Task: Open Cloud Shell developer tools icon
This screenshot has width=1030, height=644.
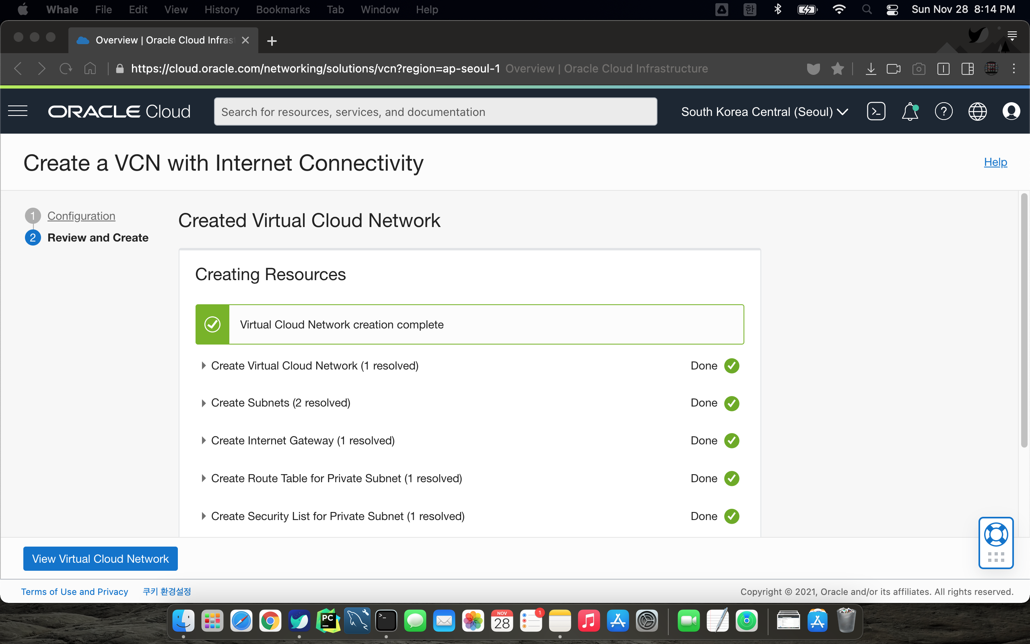Action: (876, 111)
